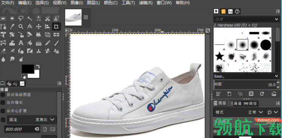Screen dimensions: 282x138
Task: Select the active Crop tool
Action: (x=56, y=27)
